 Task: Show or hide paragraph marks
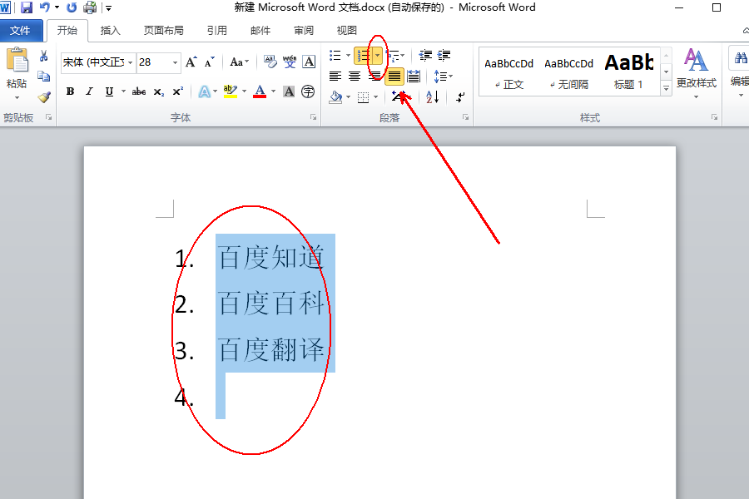(x=460, y=97)
